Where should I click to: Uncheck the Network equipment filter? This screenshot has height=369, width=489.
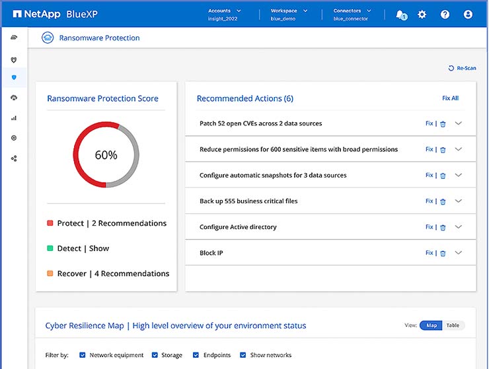[x=83, y=355]
